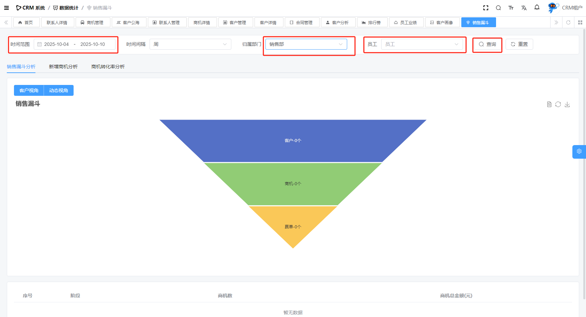Open the global search icon
586x317 pixels.
coord(498,8)
